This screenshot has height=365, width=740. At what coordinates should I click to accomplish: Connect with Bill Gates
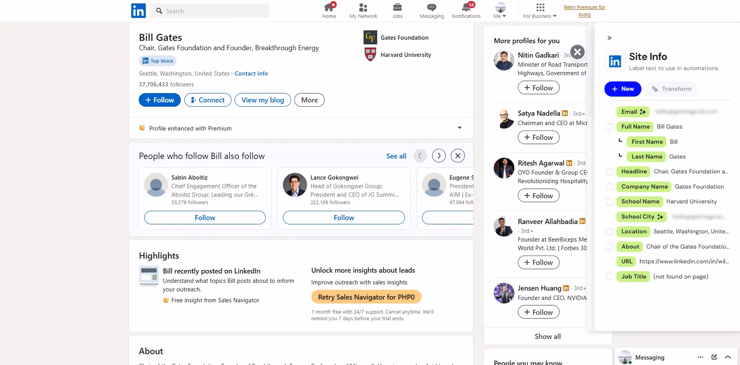pos(208,100)
